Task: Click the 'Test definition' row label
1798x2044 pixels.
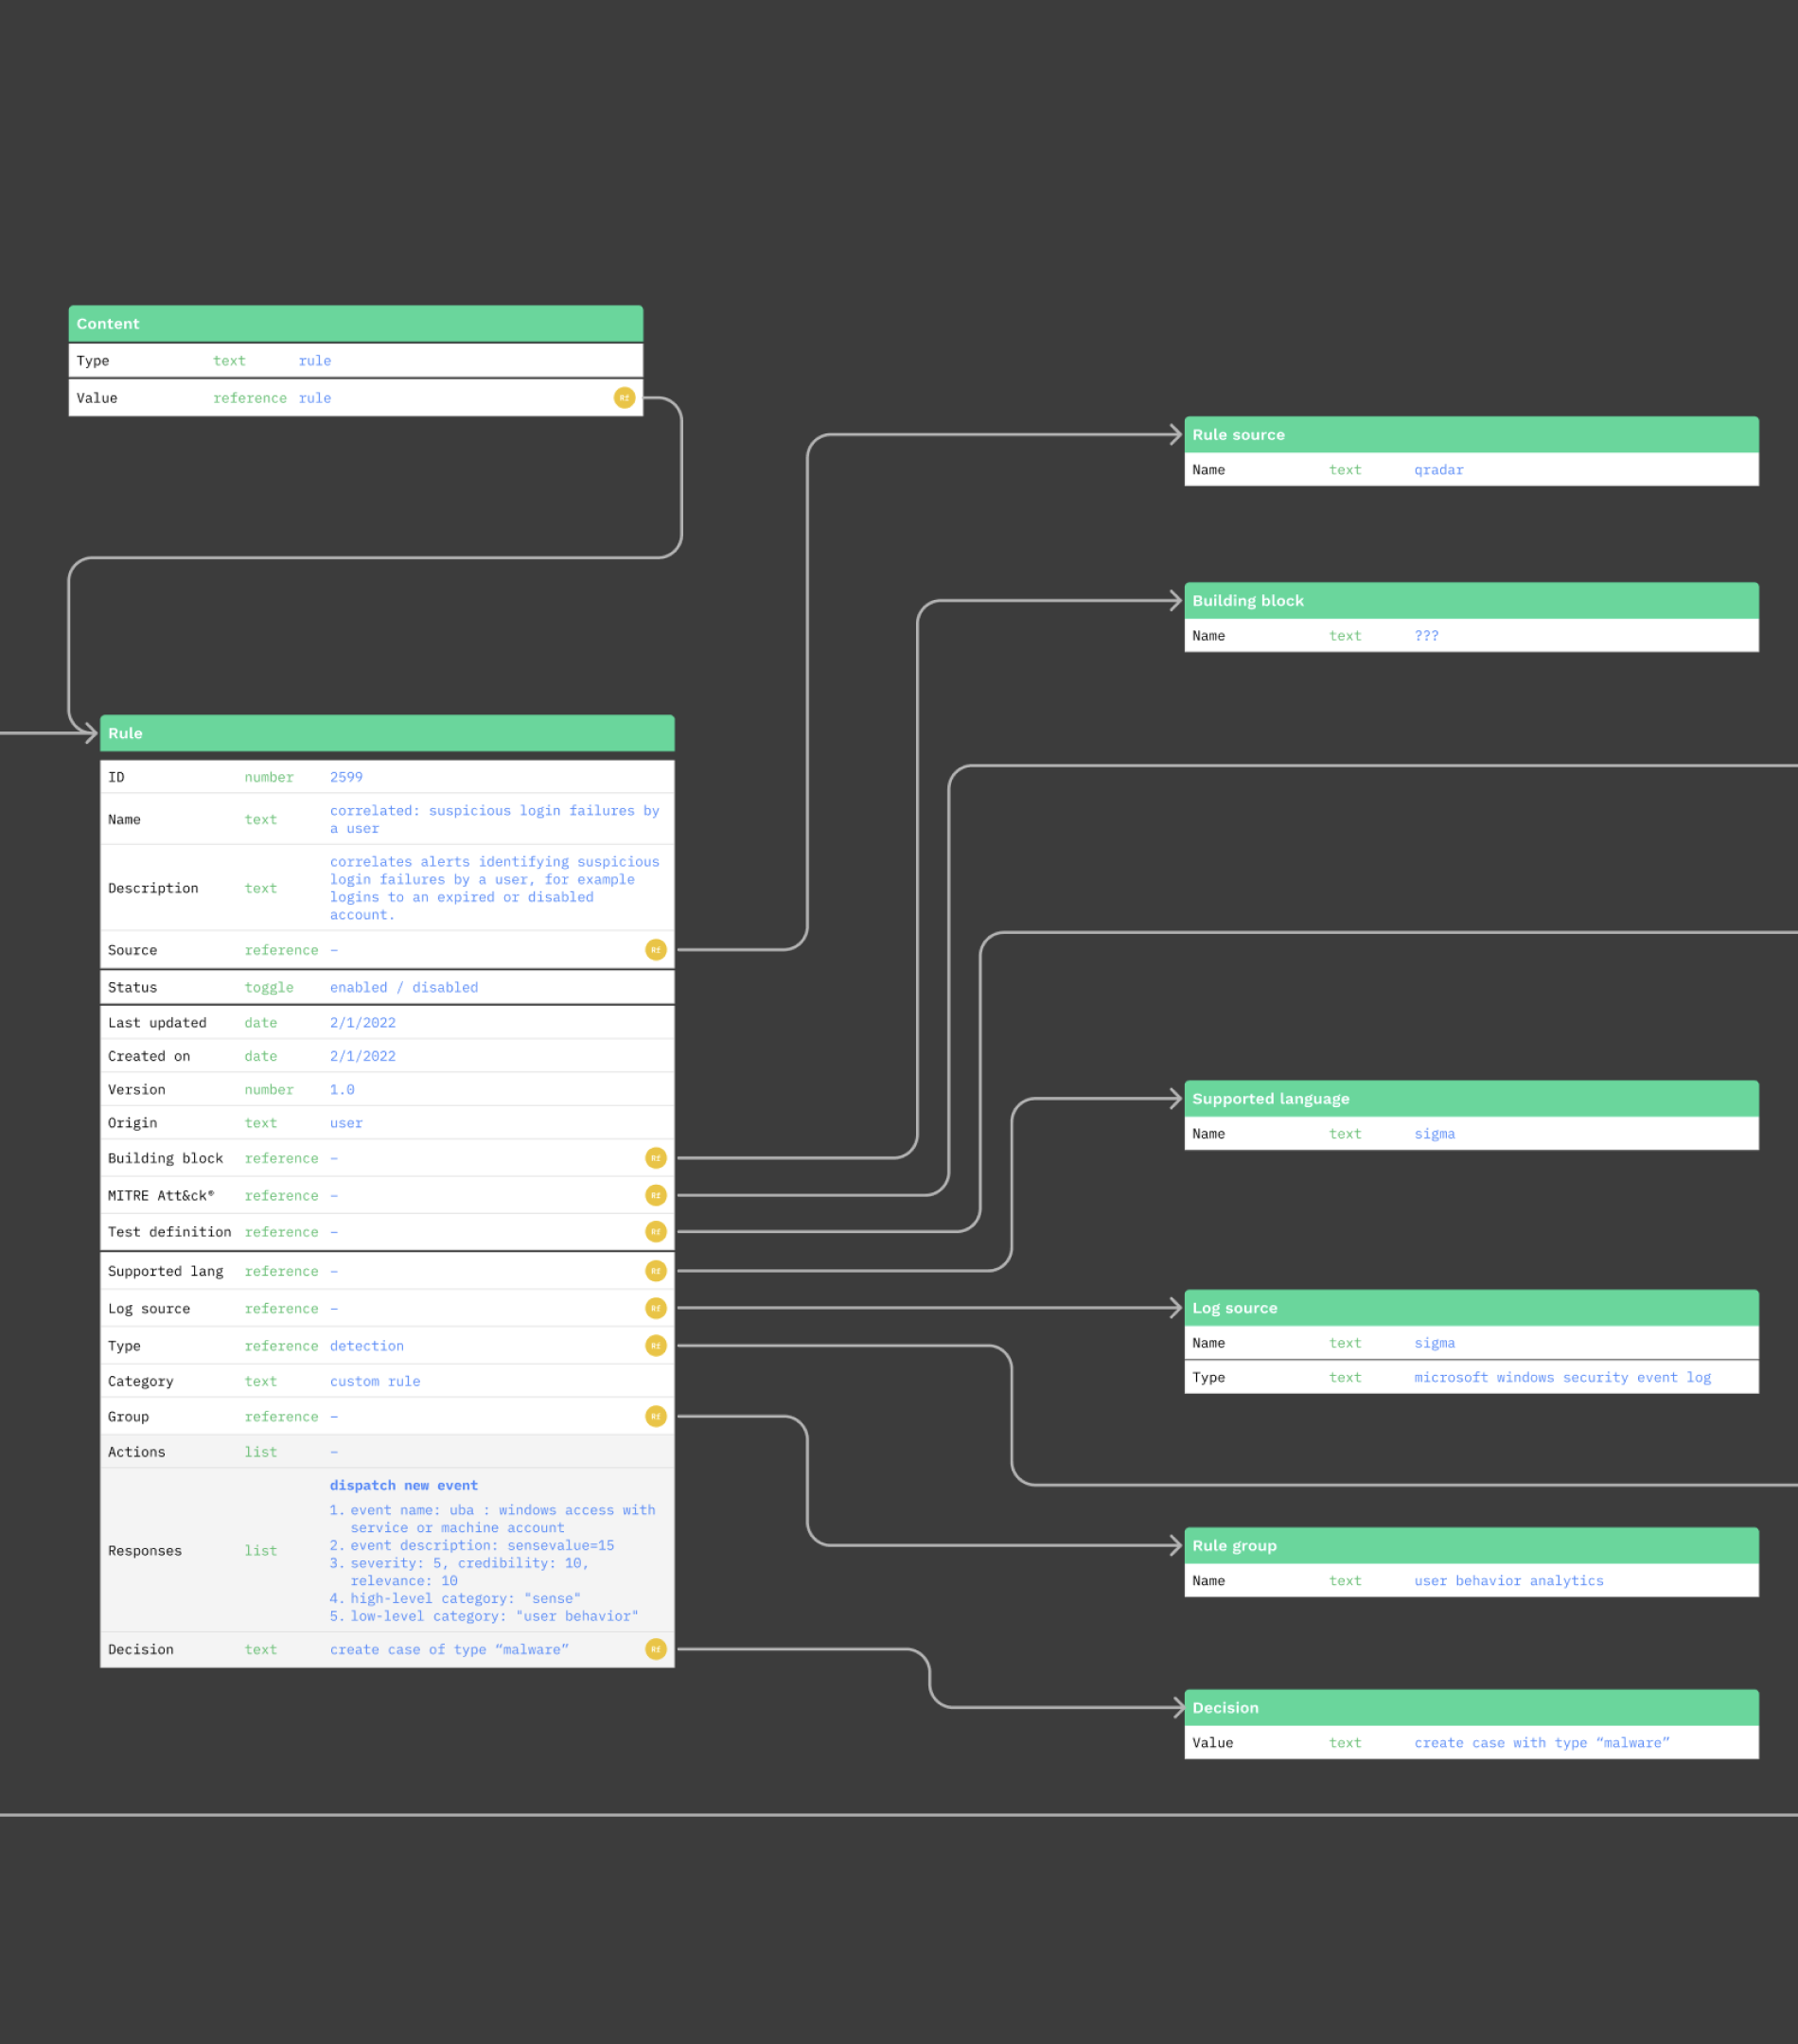Action: pyautogui.click(x=170, y=1232)
